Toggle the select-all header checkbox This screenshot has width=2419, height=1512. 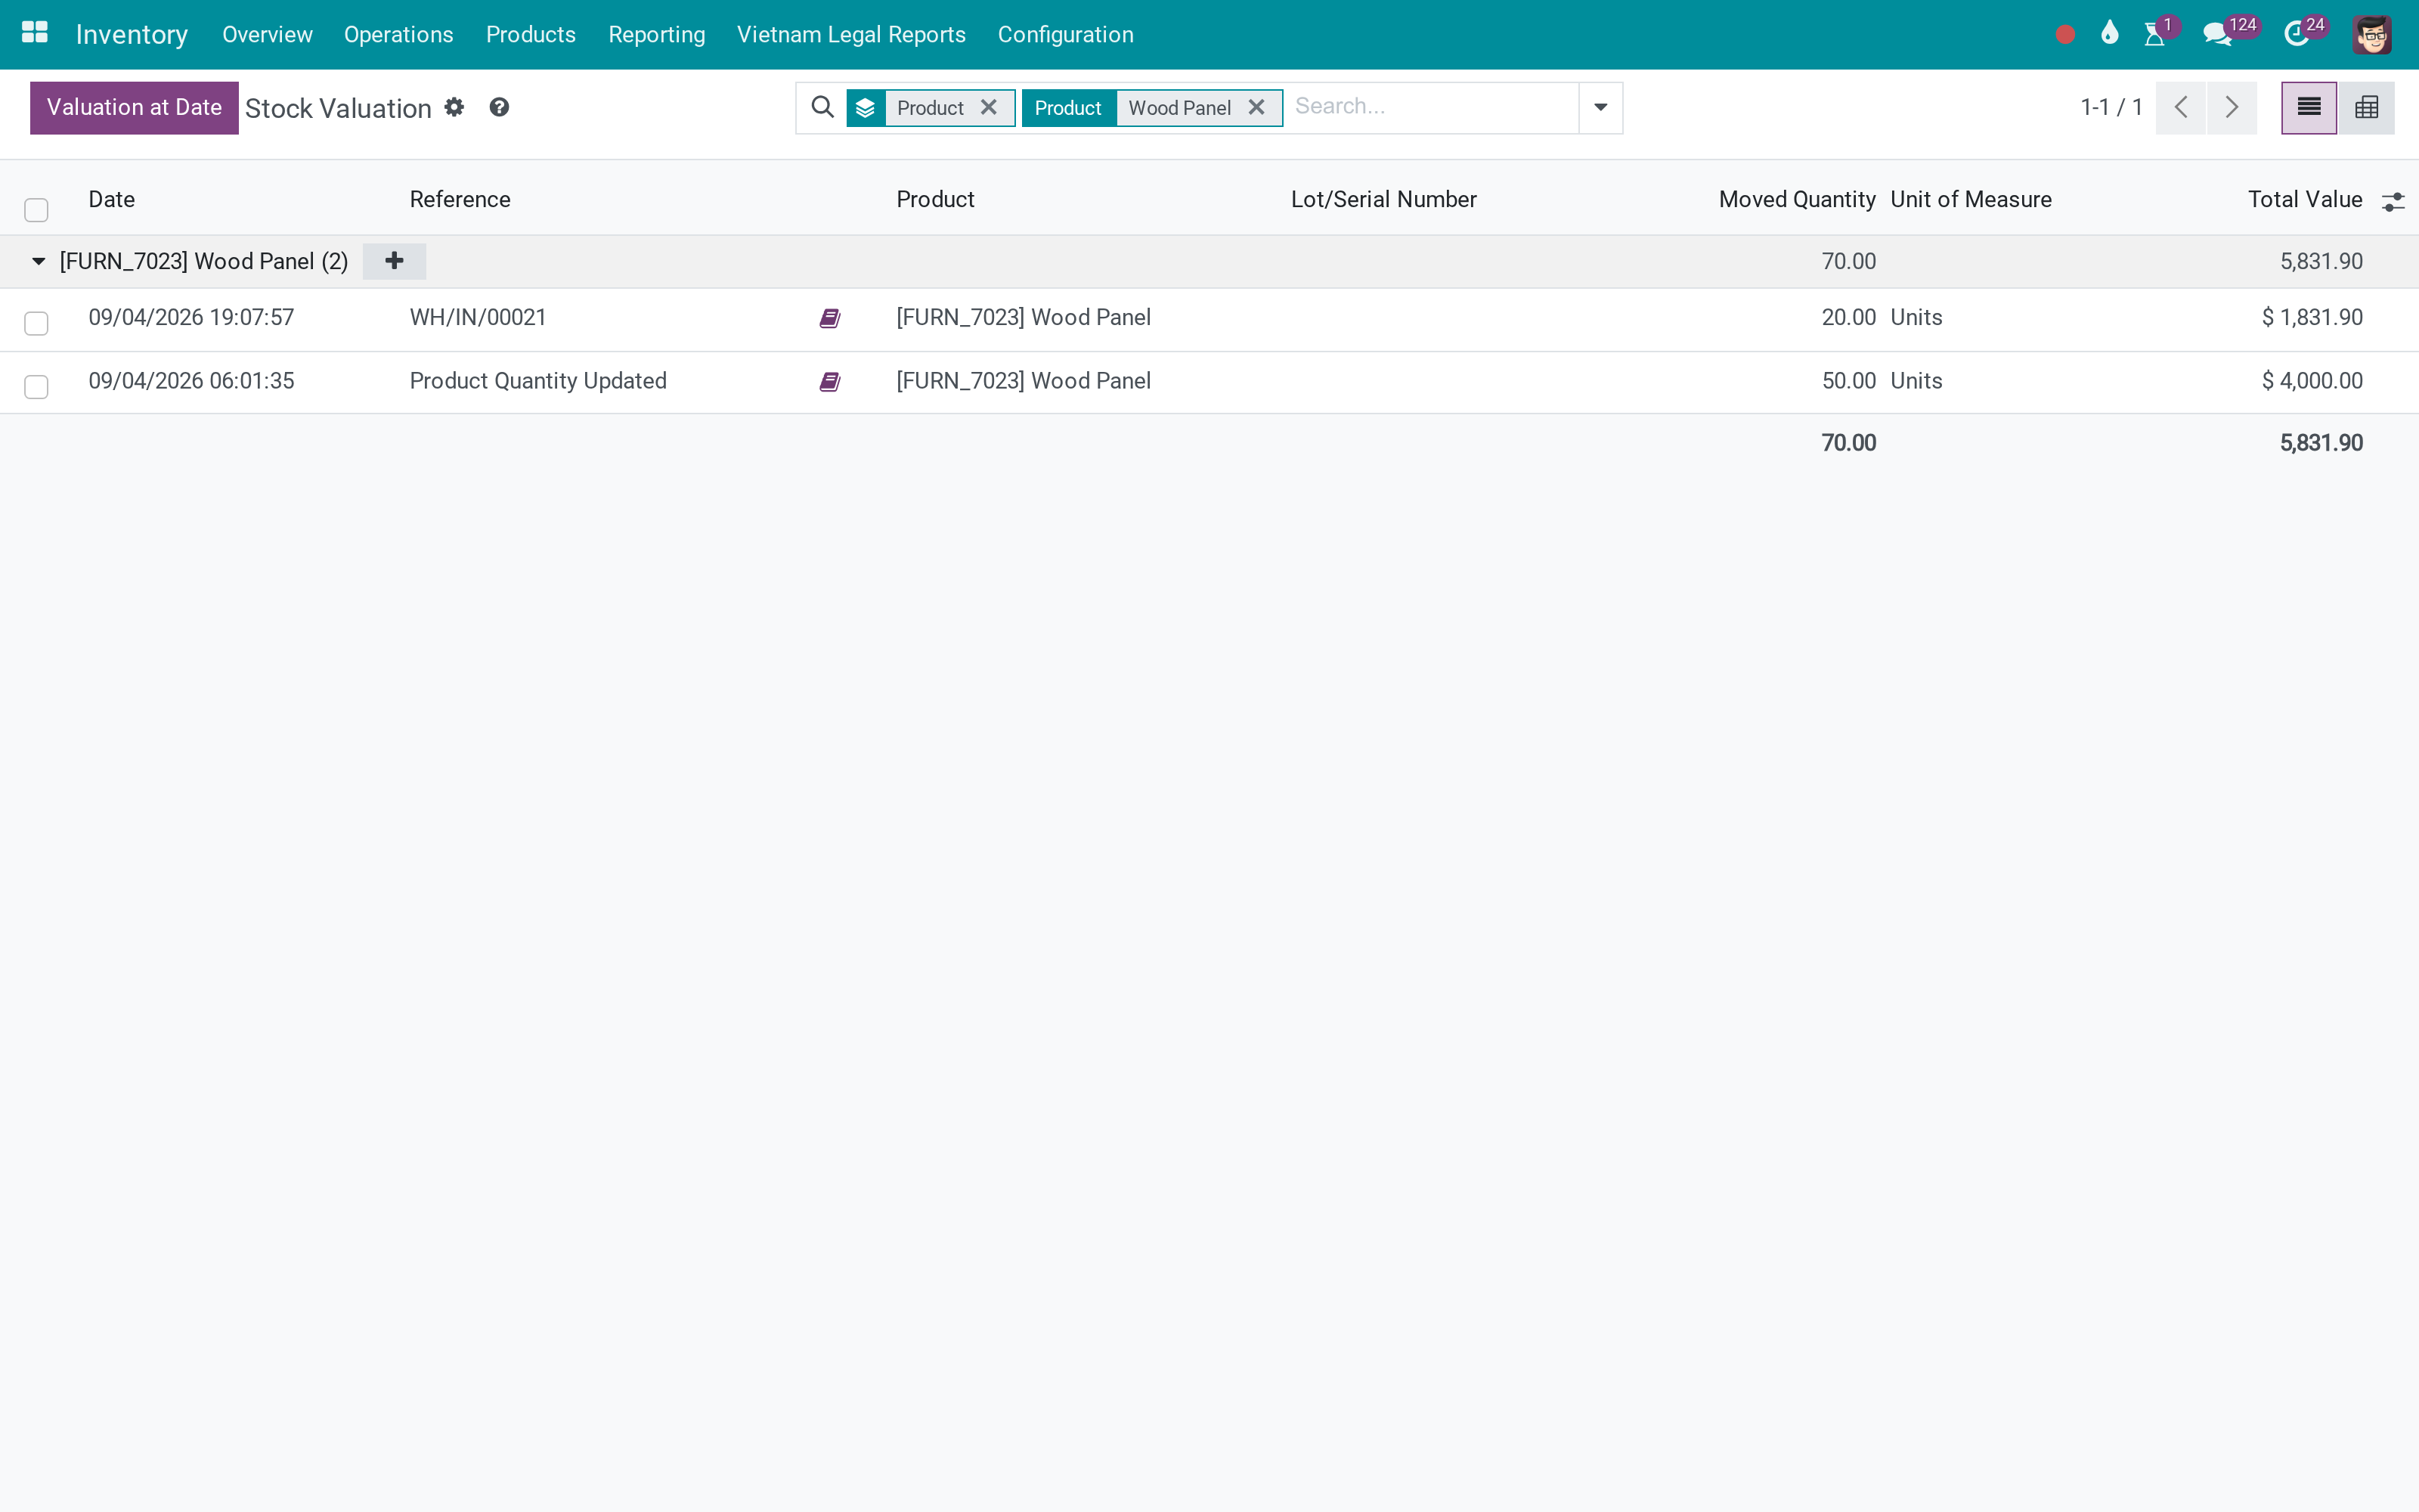click(36, 210)
